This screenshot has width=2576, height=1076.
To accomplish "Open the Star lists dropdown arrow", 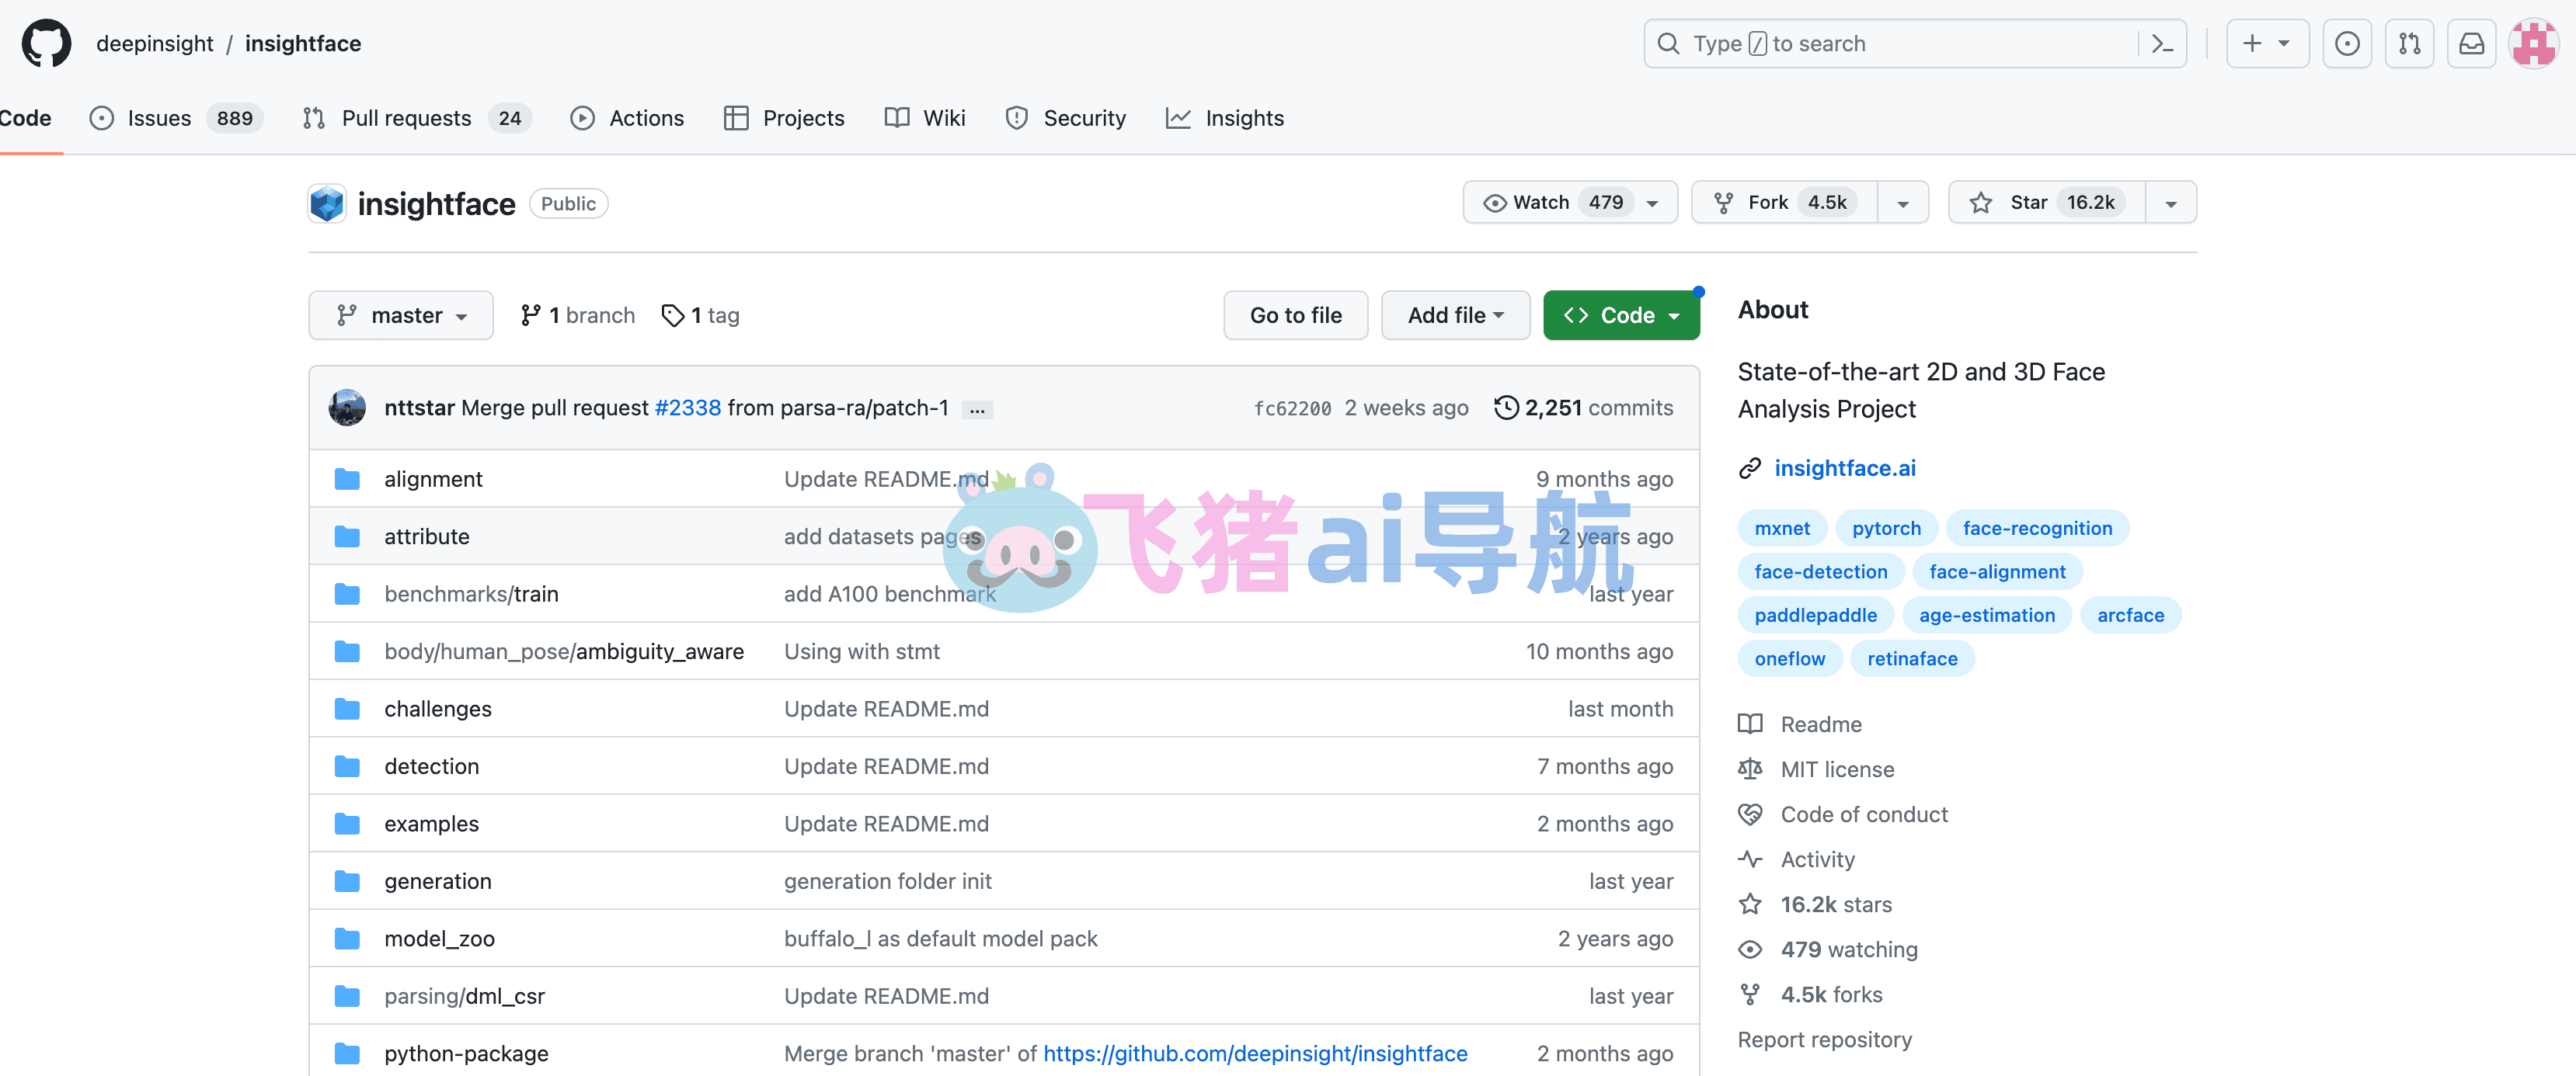I will [x=2170, y=203].
